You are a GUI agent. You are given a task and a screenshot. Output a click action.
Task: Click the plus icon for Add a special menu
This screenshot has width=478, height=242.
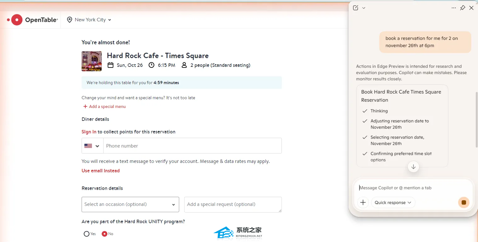[x=85, y=107]
